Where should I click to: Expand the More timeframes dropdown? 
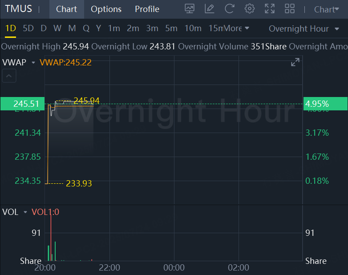tap(237, 28)
